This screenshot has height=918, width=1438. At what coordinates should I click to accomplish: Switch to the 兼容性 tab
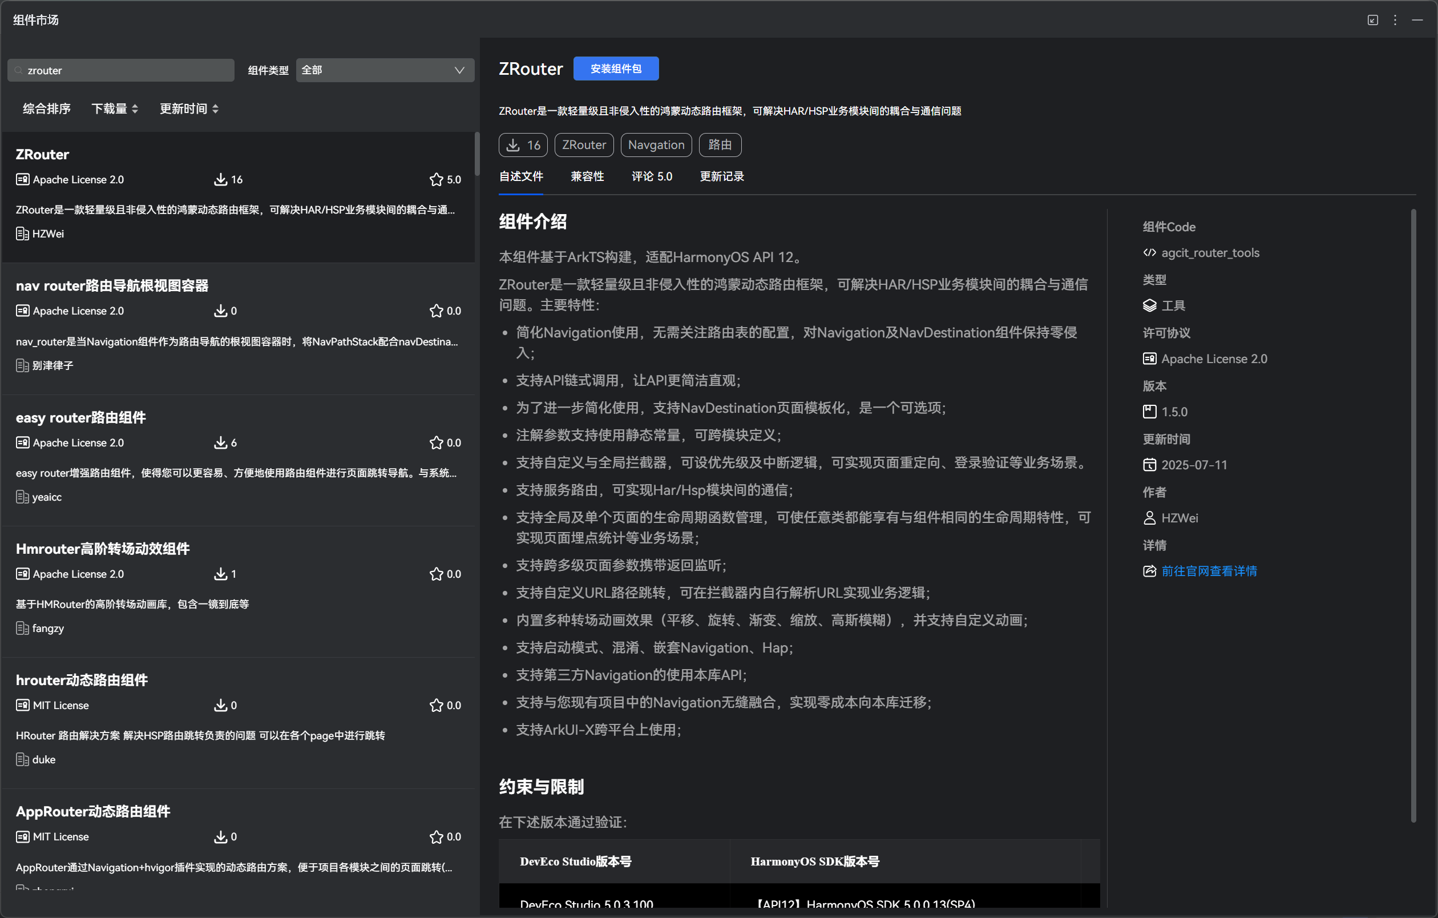point(587,177)
